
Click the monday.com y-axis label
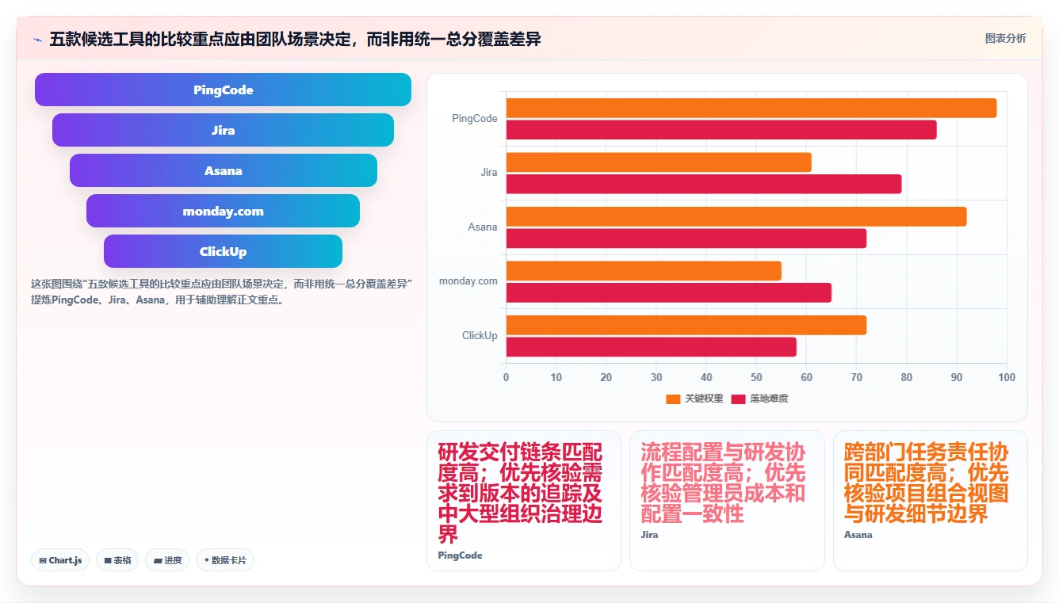pyautogui.click(x=468, y=281)
